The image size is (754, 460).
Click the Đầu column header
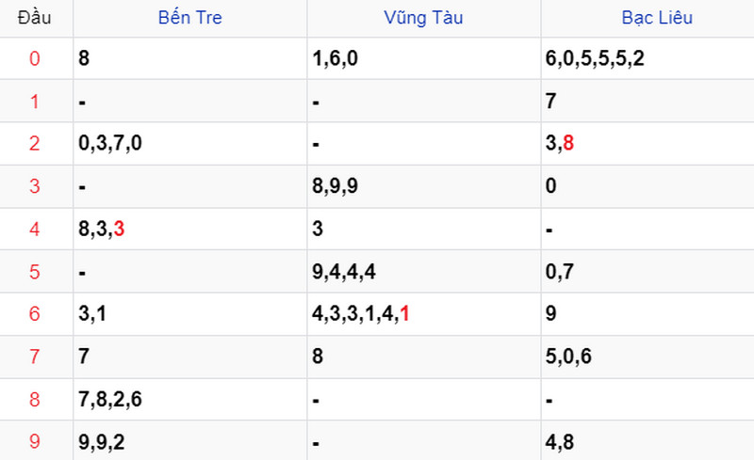coord(35,18)
